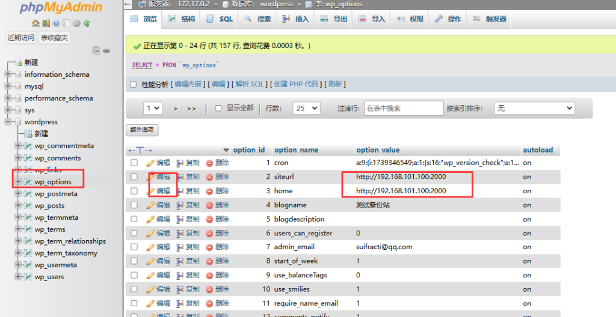The height and width of the screenshot is (317, 616).
Task: Switch to the 插入 insert tab
Action: tap(295, 19)
